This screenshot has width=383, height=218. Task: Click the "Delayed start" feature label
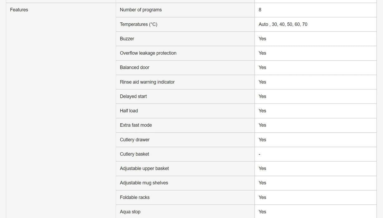[133, 96]
